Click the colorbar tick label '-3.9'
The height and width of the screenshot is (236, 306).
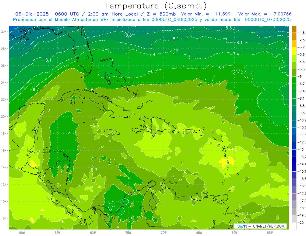301,54
